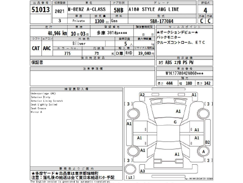
Task: Click the usage history value Private
Action: pos(78,21)
